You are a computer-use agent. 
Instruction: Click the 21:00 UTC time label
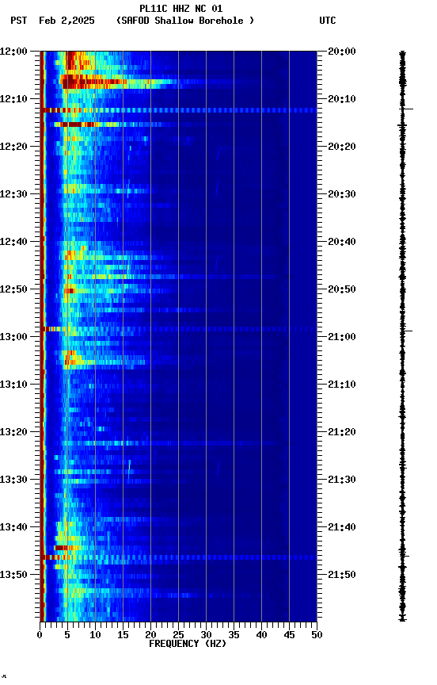pos(342,337)
